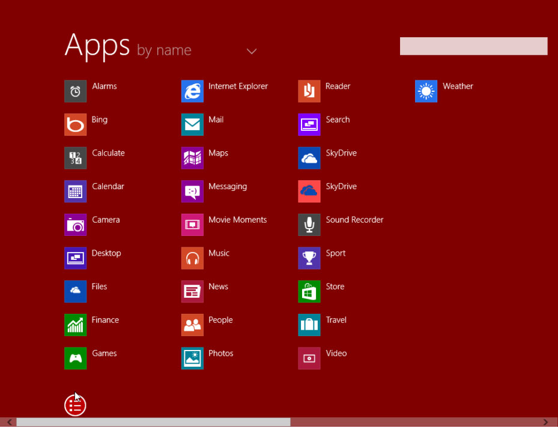Select the 'Calculate' text label
This screenshot has width=558, height=428.
click(x=108, y=153)
